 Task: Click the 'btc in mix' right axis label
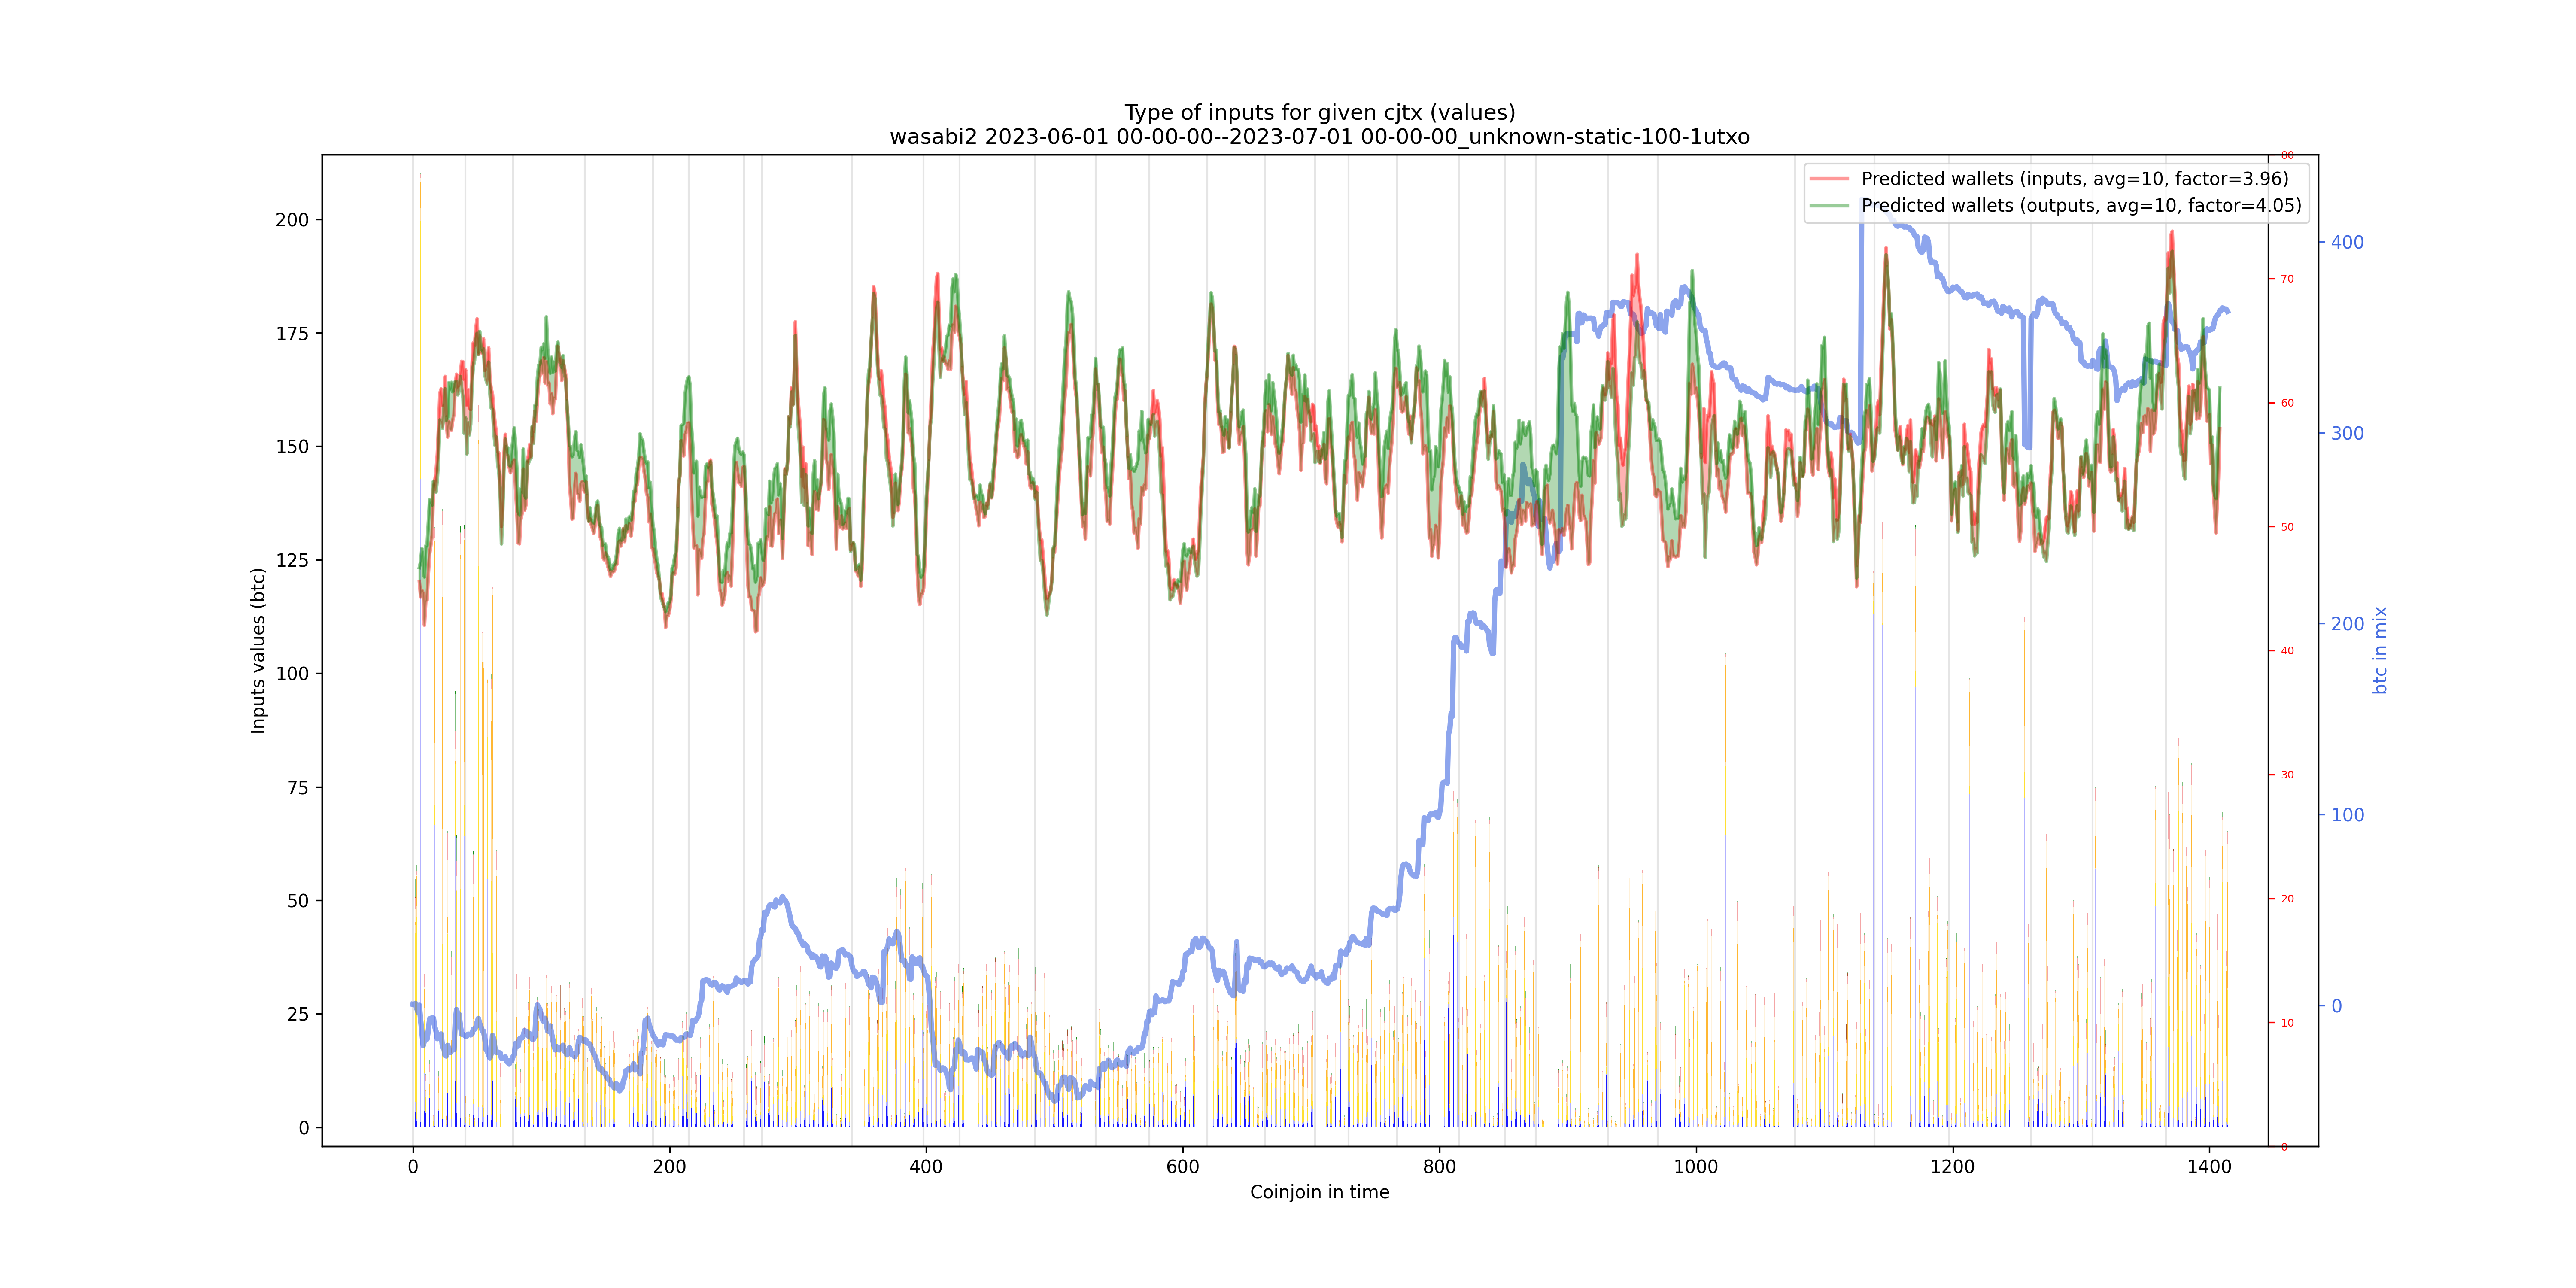point(2380,650)
